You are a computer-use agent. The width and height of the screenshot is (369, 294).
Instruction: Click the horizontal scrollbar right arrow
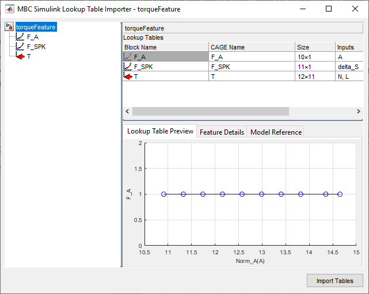pos(359,111)
